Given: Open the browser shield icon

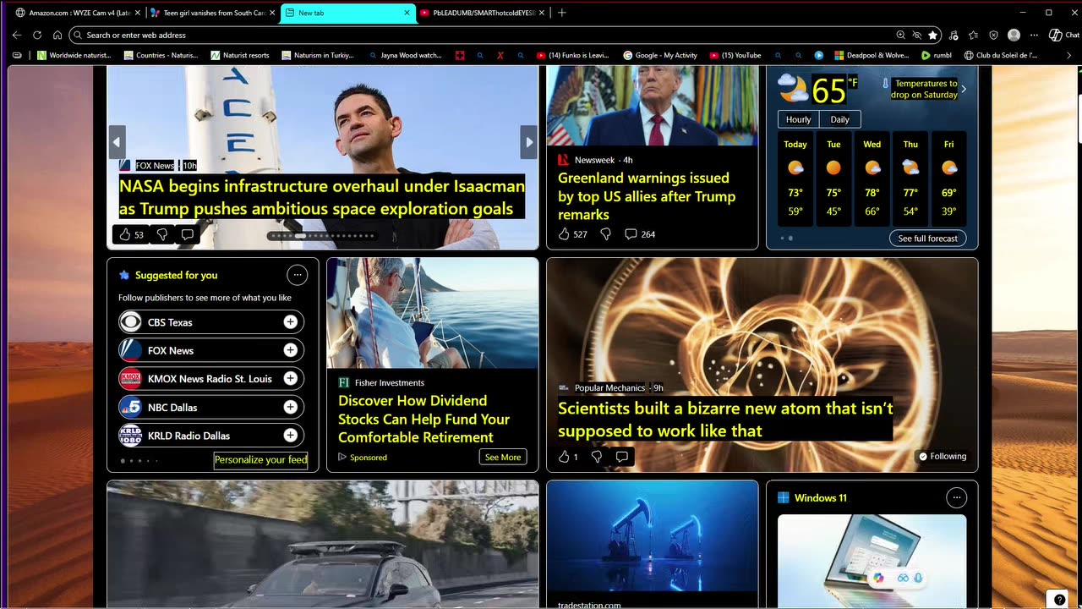Looking at the screenshot, I should coord(993,35).
